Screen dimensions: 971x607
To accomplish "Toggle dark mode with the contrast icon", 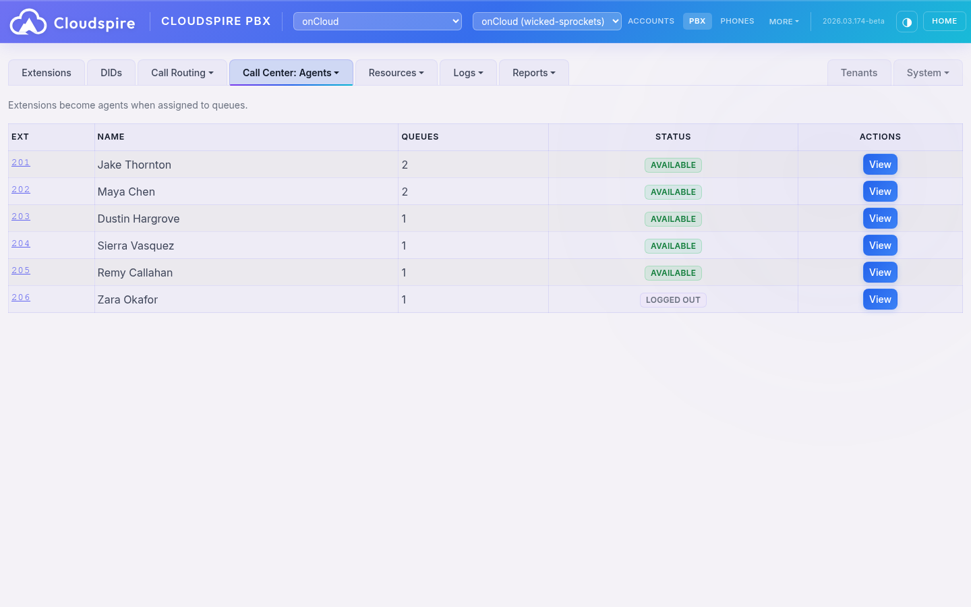I will pyautogui.click(x=907, y=22).
